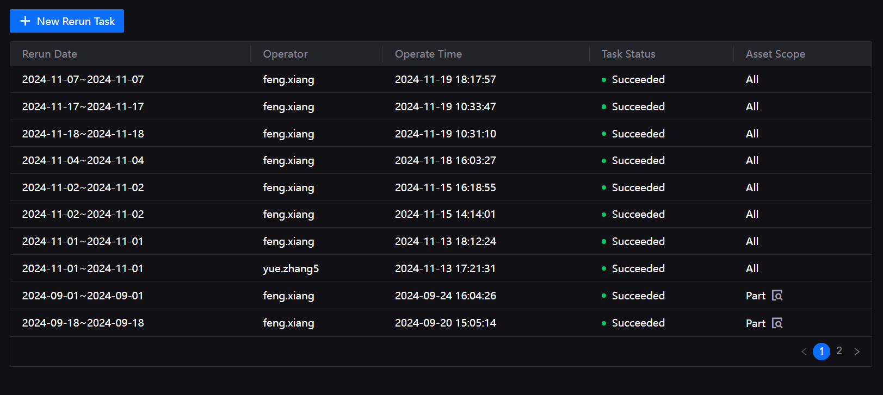
Task: Click the 2024-11-04~2024-11-04 rerun date
Action: coord(83,160)
